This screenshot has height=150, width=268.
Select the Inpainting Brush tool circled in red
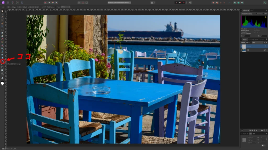click(x=2, y=61)
